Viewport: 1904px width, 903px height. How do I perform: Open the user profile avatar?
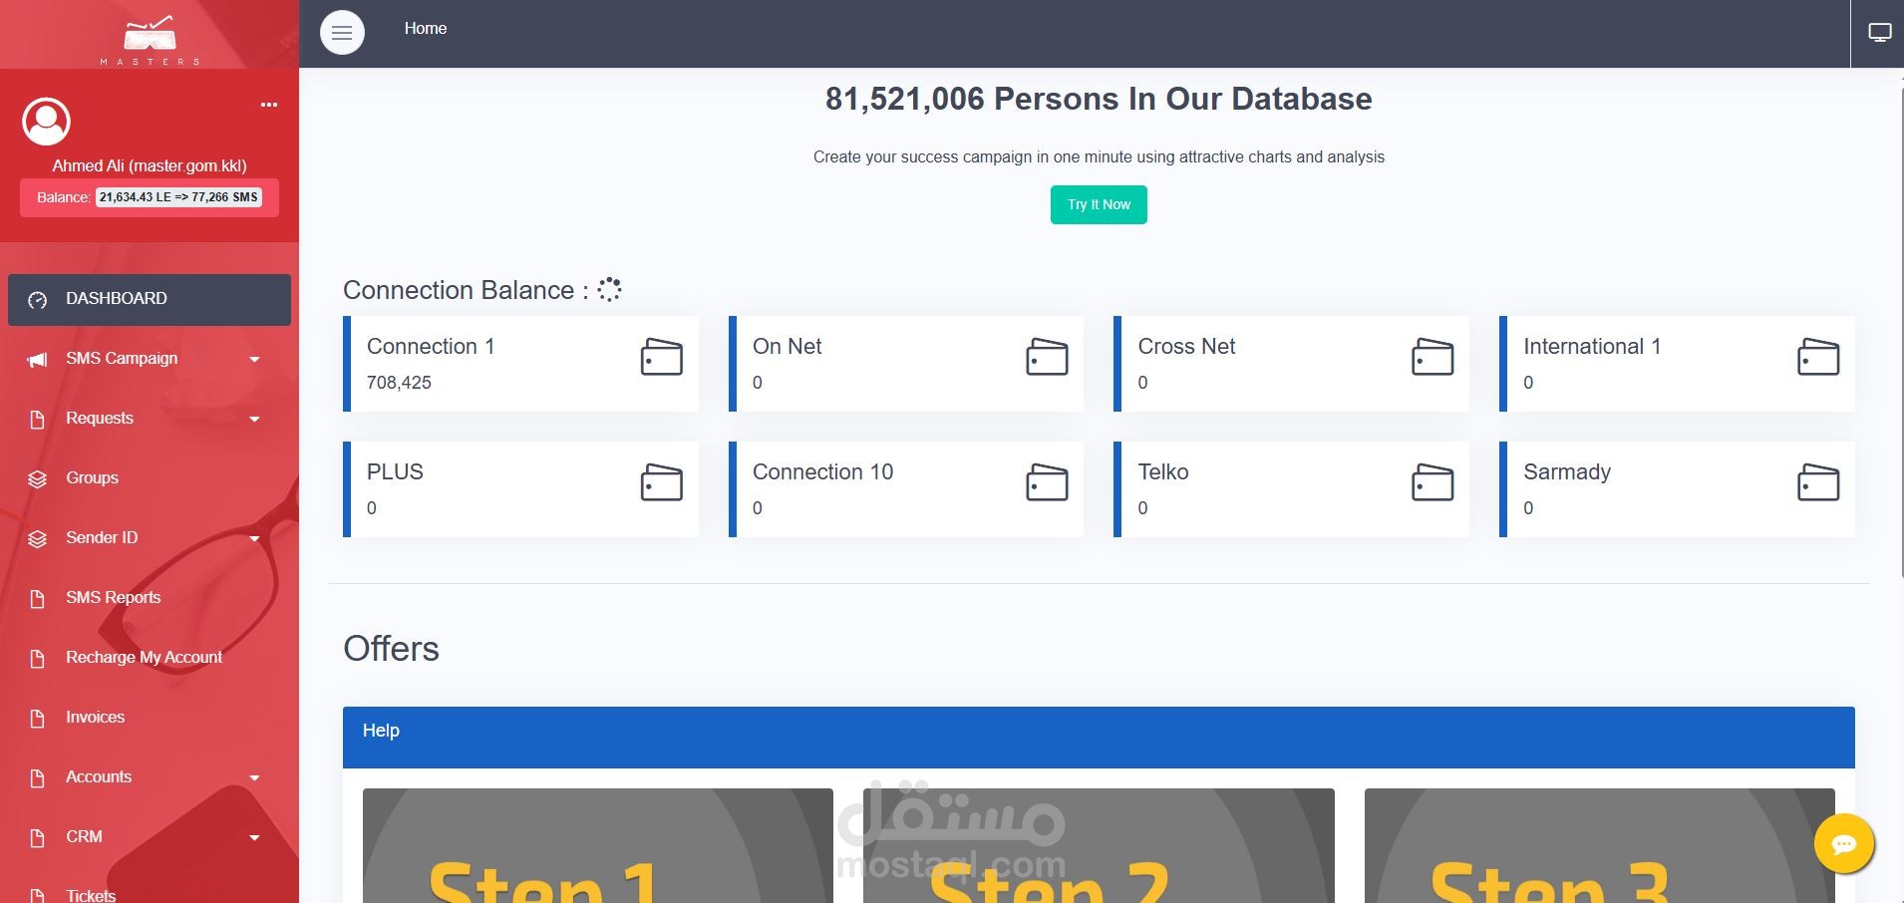coord(46,121)
